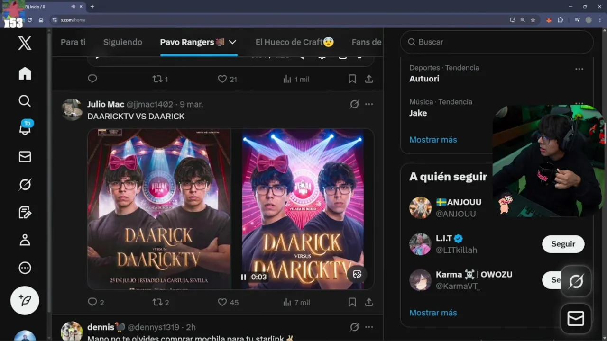Viewport: 607px width, 341px height.
Task: Open Julio Mac profile name
Action: 106,104
